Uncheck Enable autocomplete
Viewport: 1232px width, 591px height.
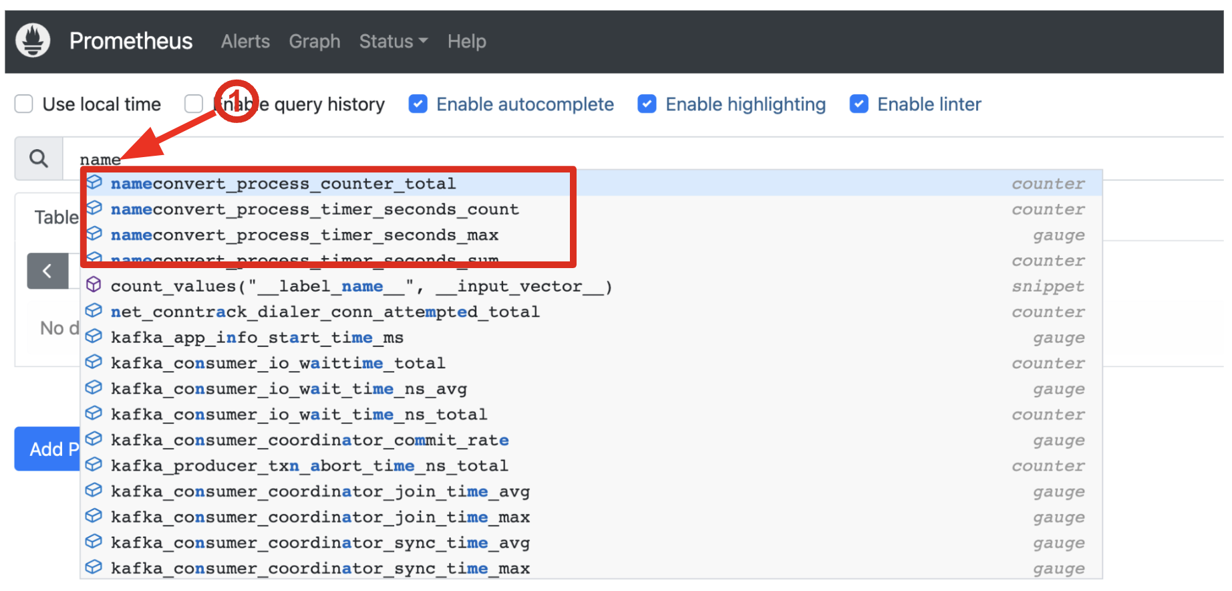pos(418,104)
